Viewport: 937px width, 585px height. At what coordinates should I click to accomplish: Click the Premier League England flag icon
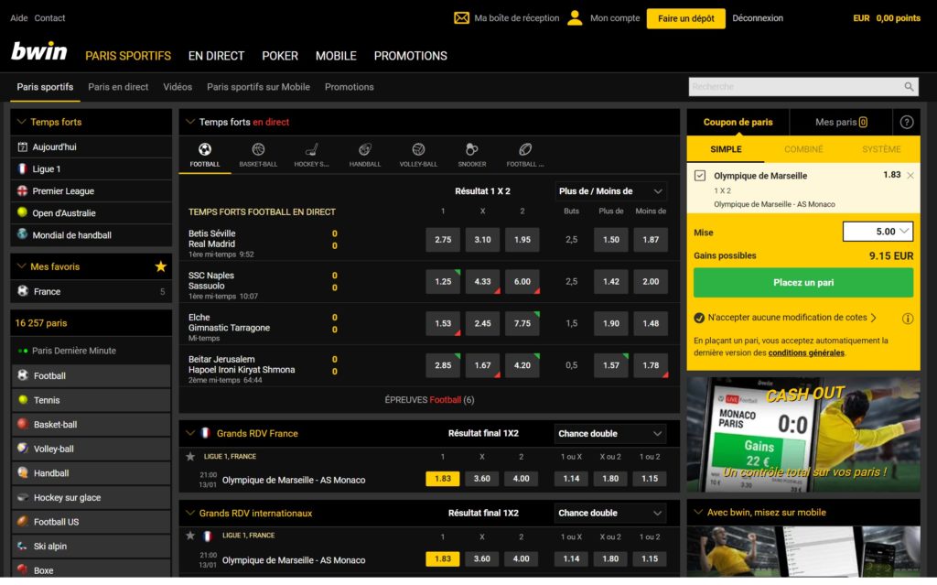point(23,190)
